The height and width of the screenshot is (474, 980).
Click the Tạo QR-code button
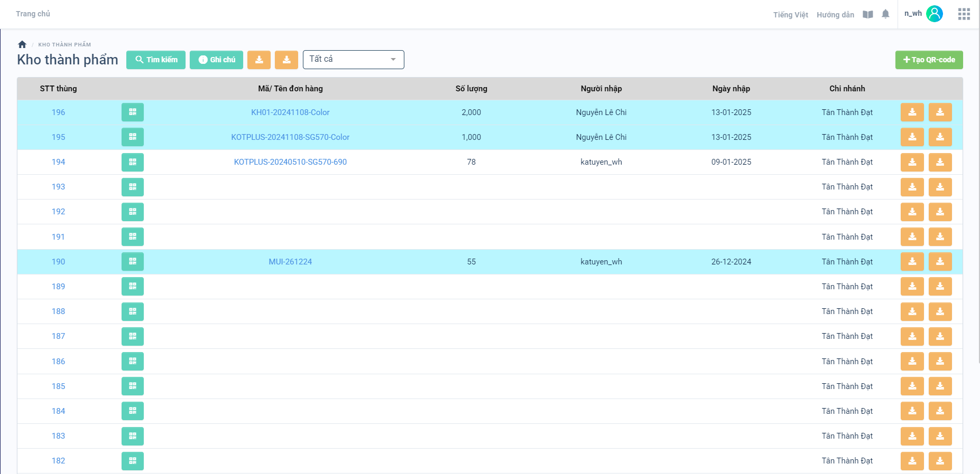(x=929, y=60)
